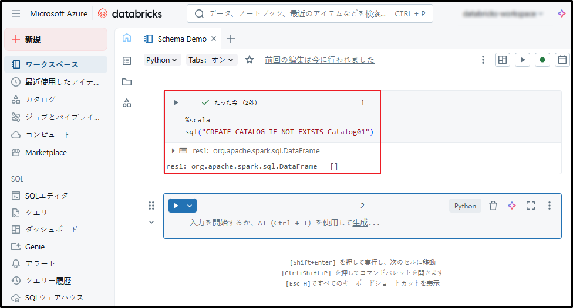
Task: Open the last edit history link
Action: (319, 60)
